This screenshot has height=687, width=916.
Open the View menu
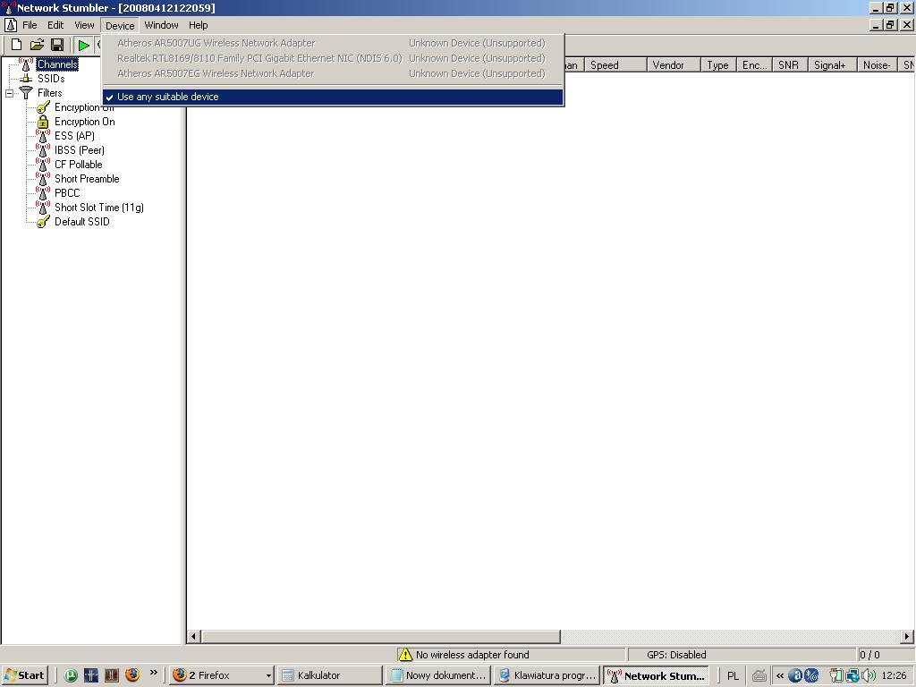coord(84,25)
